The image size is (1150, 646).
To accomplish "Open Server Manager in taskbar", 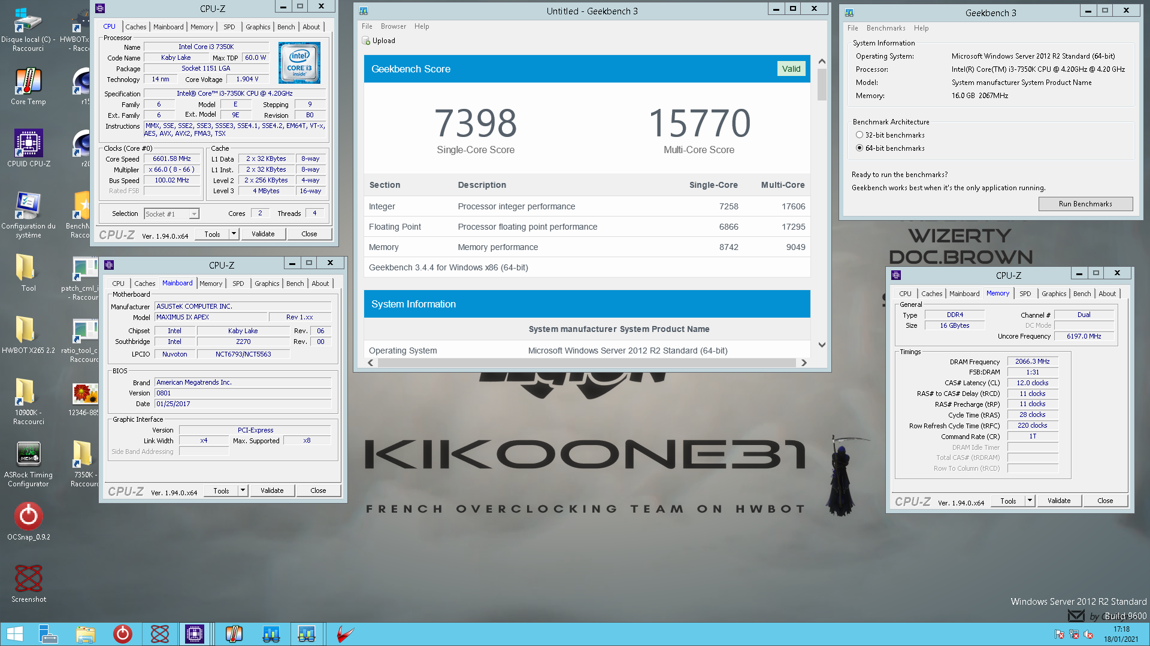I will point(48,634).
